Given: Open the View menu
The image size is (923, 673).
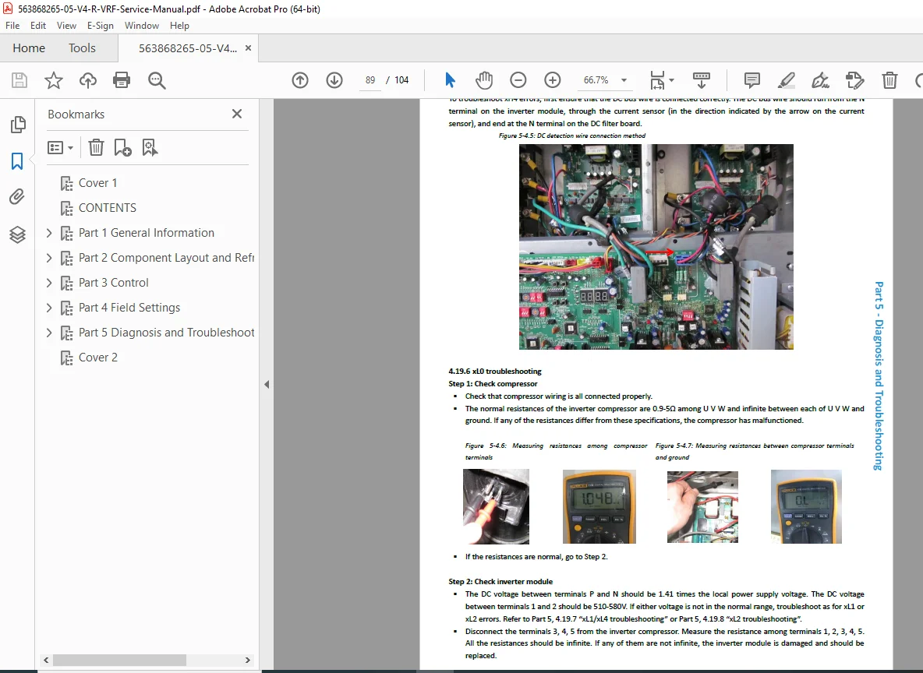Looking at the screenshot, I should pyautogui.click(x=66, y=25).
